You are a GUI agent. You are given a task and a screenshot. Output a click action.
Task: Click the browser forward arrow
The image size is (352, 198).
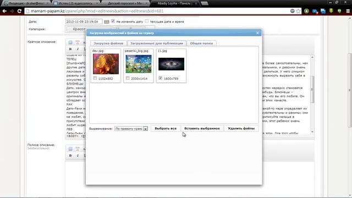(12, 11)
